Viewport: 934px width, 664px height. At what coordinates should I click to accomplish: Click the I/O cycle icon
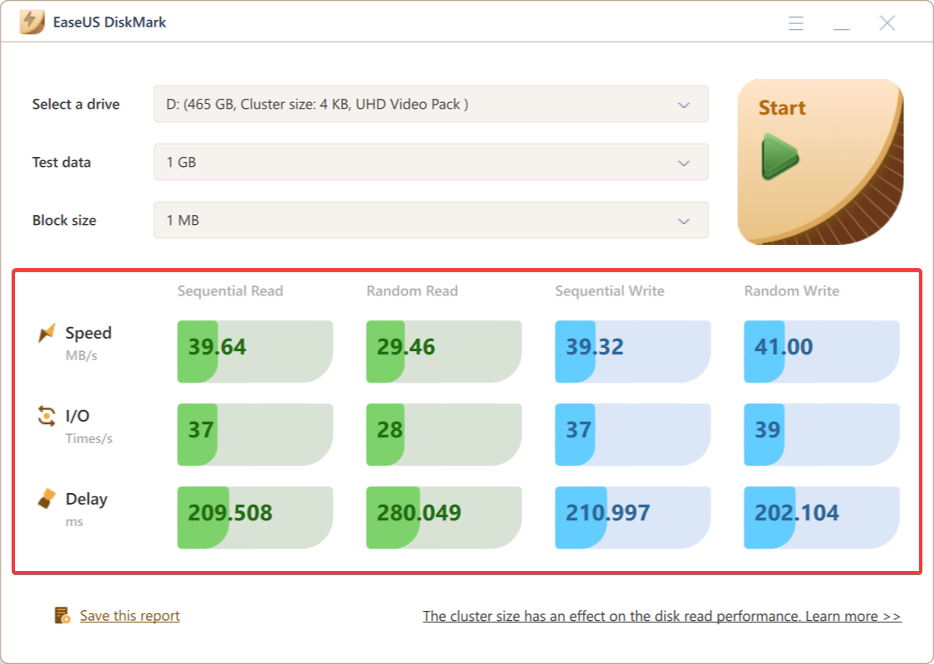[46, 416]
